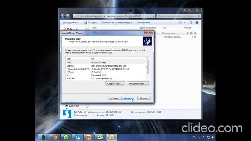Viewport: 251px width, 141px height.
Task: Close the Seagull Driver Wizard dialog
Action: pyautogui.click(x=149, y=32)
